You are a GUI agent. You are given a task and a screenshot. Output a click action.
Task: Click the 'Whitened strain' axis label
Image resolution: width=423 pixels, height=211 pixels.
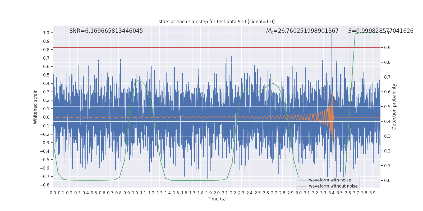tap(35, 107)
